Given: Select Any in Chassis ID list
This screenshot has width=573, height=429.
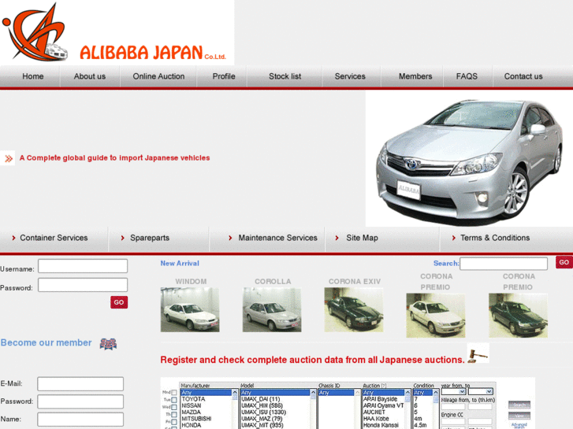Looking at the screenshot, I should [337, 393].
